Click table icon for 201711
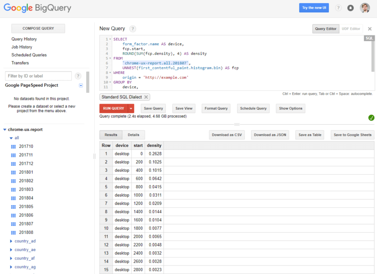Screen dimensions: 377x274 pos(14,155)
